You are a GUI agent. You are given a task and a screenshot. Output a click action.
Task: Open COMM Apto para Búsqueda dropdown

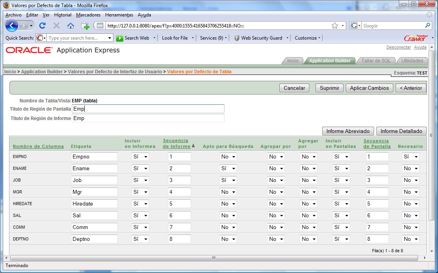228,227
